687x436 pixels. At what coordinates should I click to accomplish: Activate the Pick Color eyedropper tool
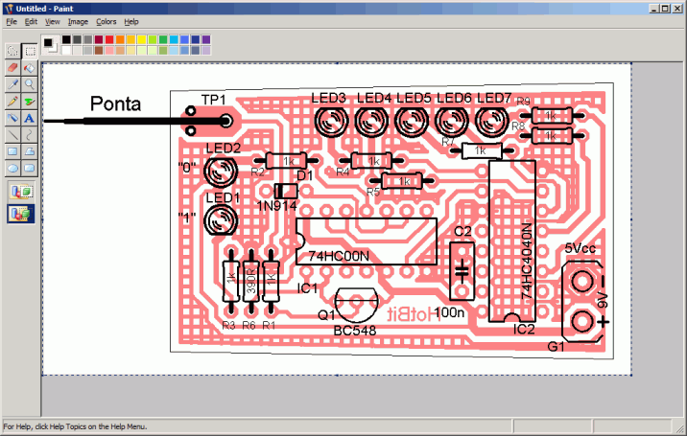12,84
